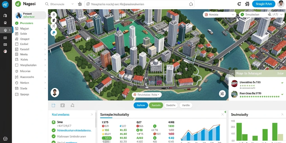Click the star icon beside the top dropdown

pos(80,4)
